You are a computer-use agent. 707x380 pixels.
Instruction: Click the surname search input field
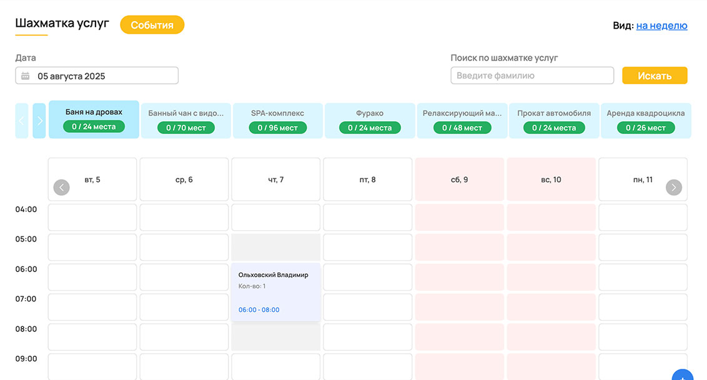click(532, 76)
